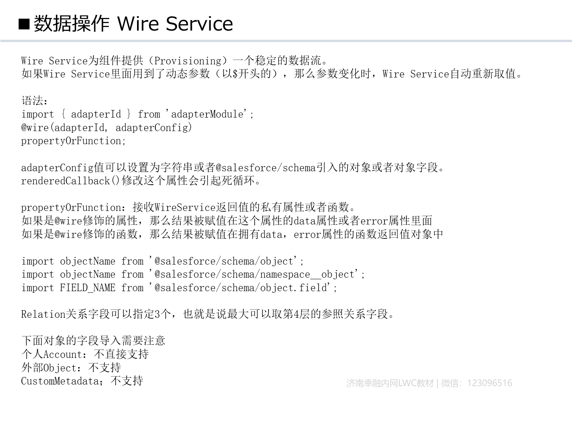Click the line about @wire修饰的属性
This screenshot has width=572, height=429.
tap(227, 220)
